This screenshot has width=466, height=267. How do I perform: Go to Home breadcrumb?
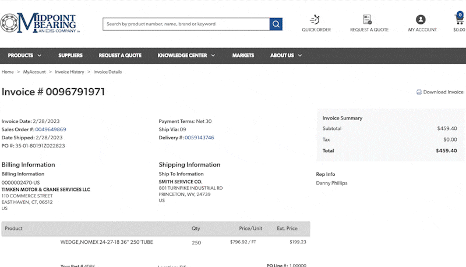coord(8,72)
